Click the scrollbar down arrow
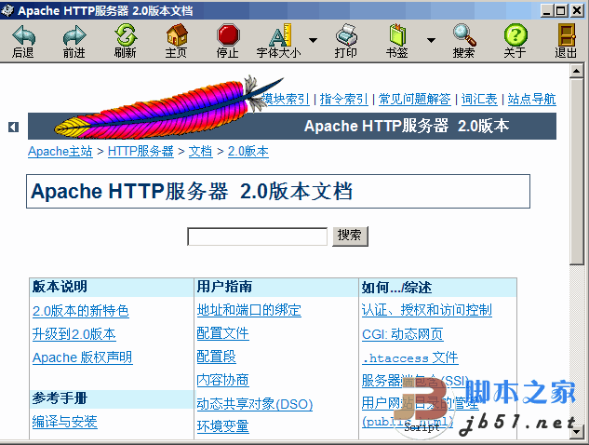Screen dimensions: 589x445 pos(576,432)
